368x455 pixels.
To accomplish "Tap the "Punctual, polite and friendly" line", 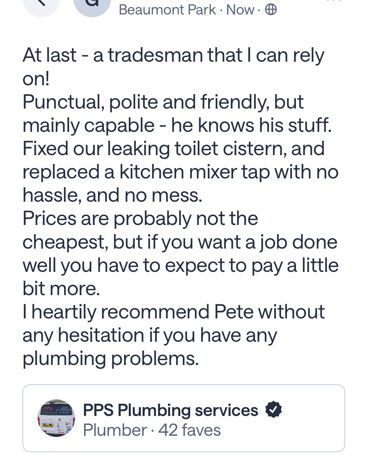I will (163, 102).
